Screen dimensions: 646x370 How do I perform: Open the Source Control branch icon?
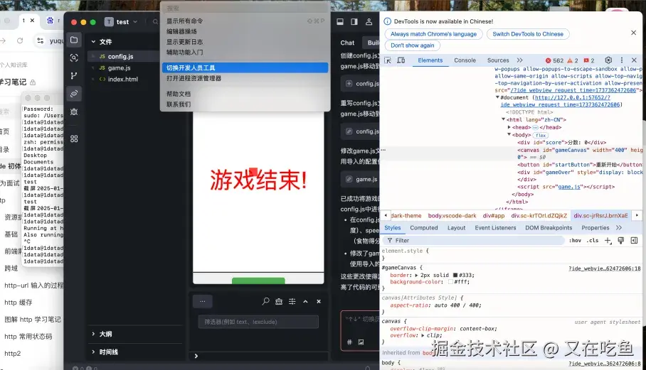tap(74, 76)
